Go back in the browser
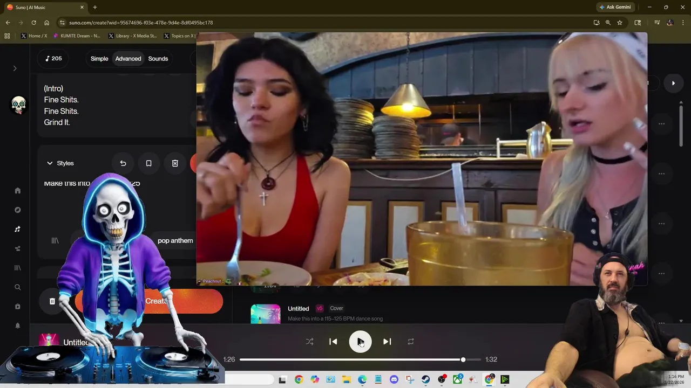 coord(8,23)
